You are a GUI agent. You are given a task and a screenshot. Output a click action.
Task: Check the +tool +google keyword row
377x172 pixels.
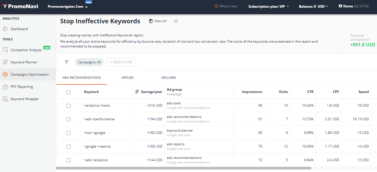pos(68,133)
